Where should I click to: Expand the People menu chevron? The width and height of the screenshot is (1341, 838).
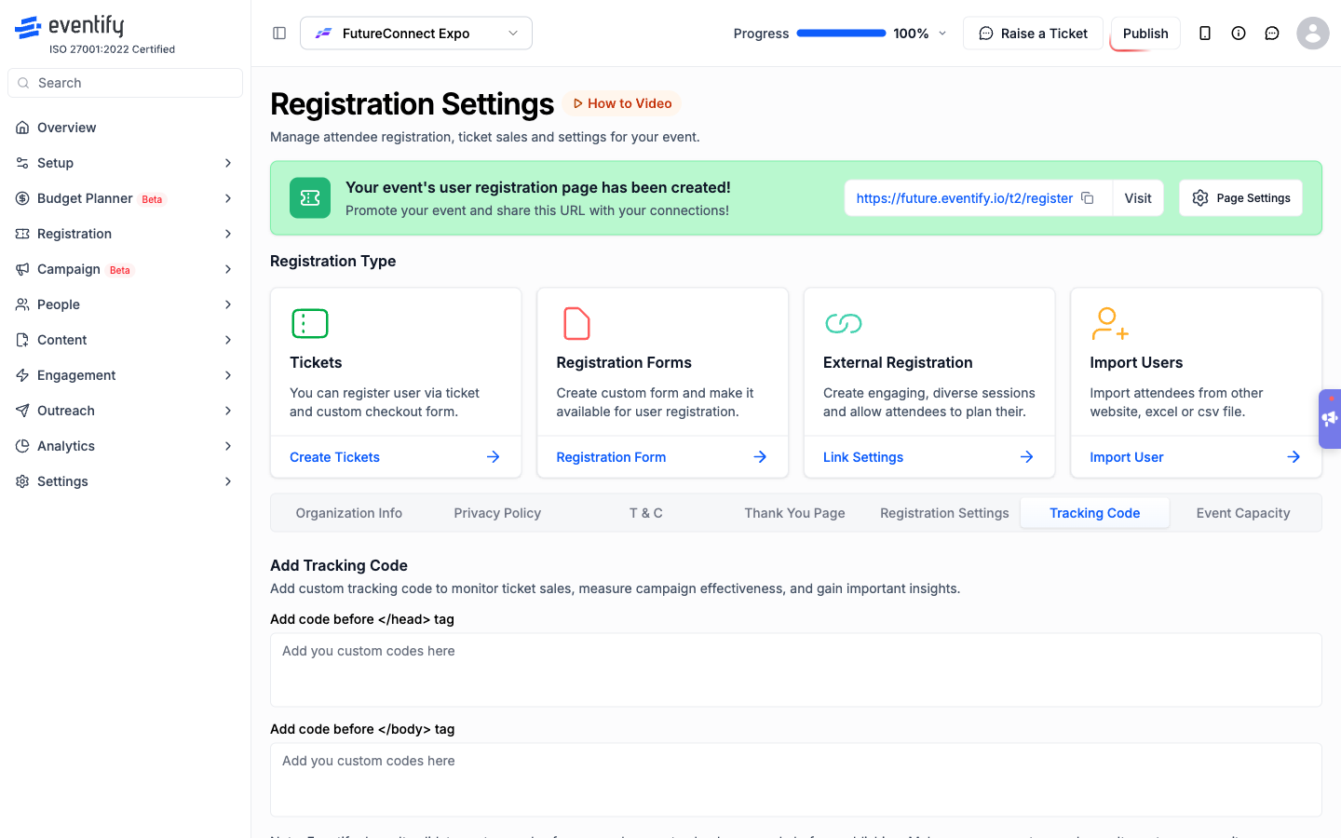click(228, 304)
